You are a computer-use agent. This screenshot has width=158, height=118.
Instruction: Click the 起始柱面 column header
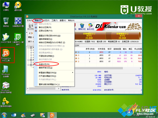(x=117, y=49)
